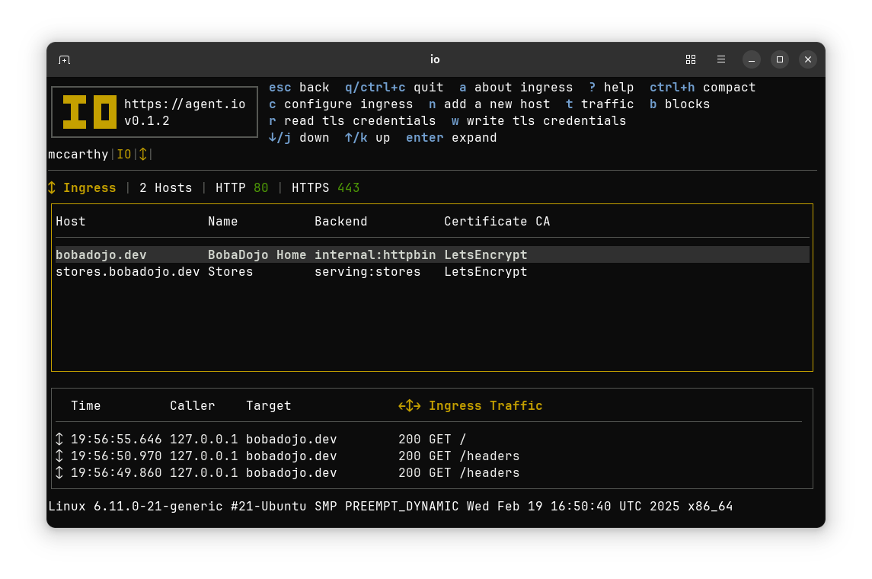Image resolution: width=872 pixels, height=579 pixels.
Task: Click the Caller column header
Action: point(193,406)
